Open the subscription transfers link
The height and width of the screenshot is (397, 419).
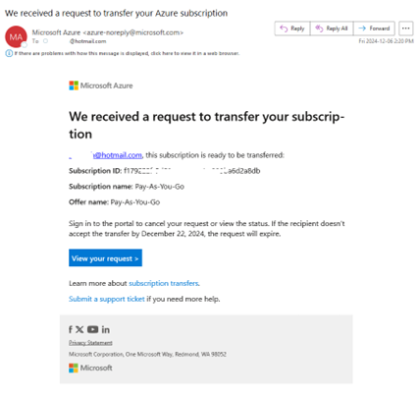(164, 283)
